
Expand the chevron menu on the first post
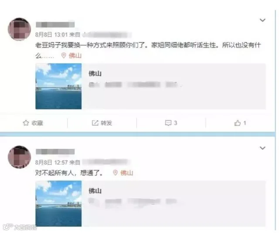pyautogui.click(x=262, y=20)
